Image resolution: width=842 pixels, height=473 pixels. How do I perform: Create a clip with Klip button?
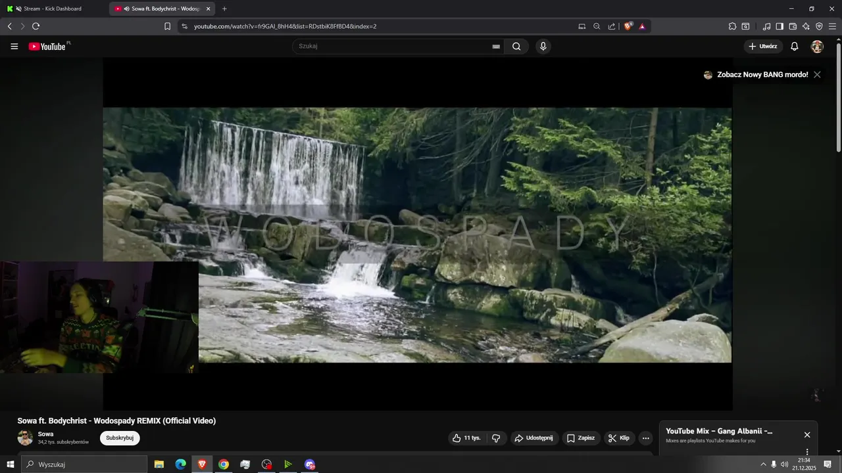click(619, 438)
